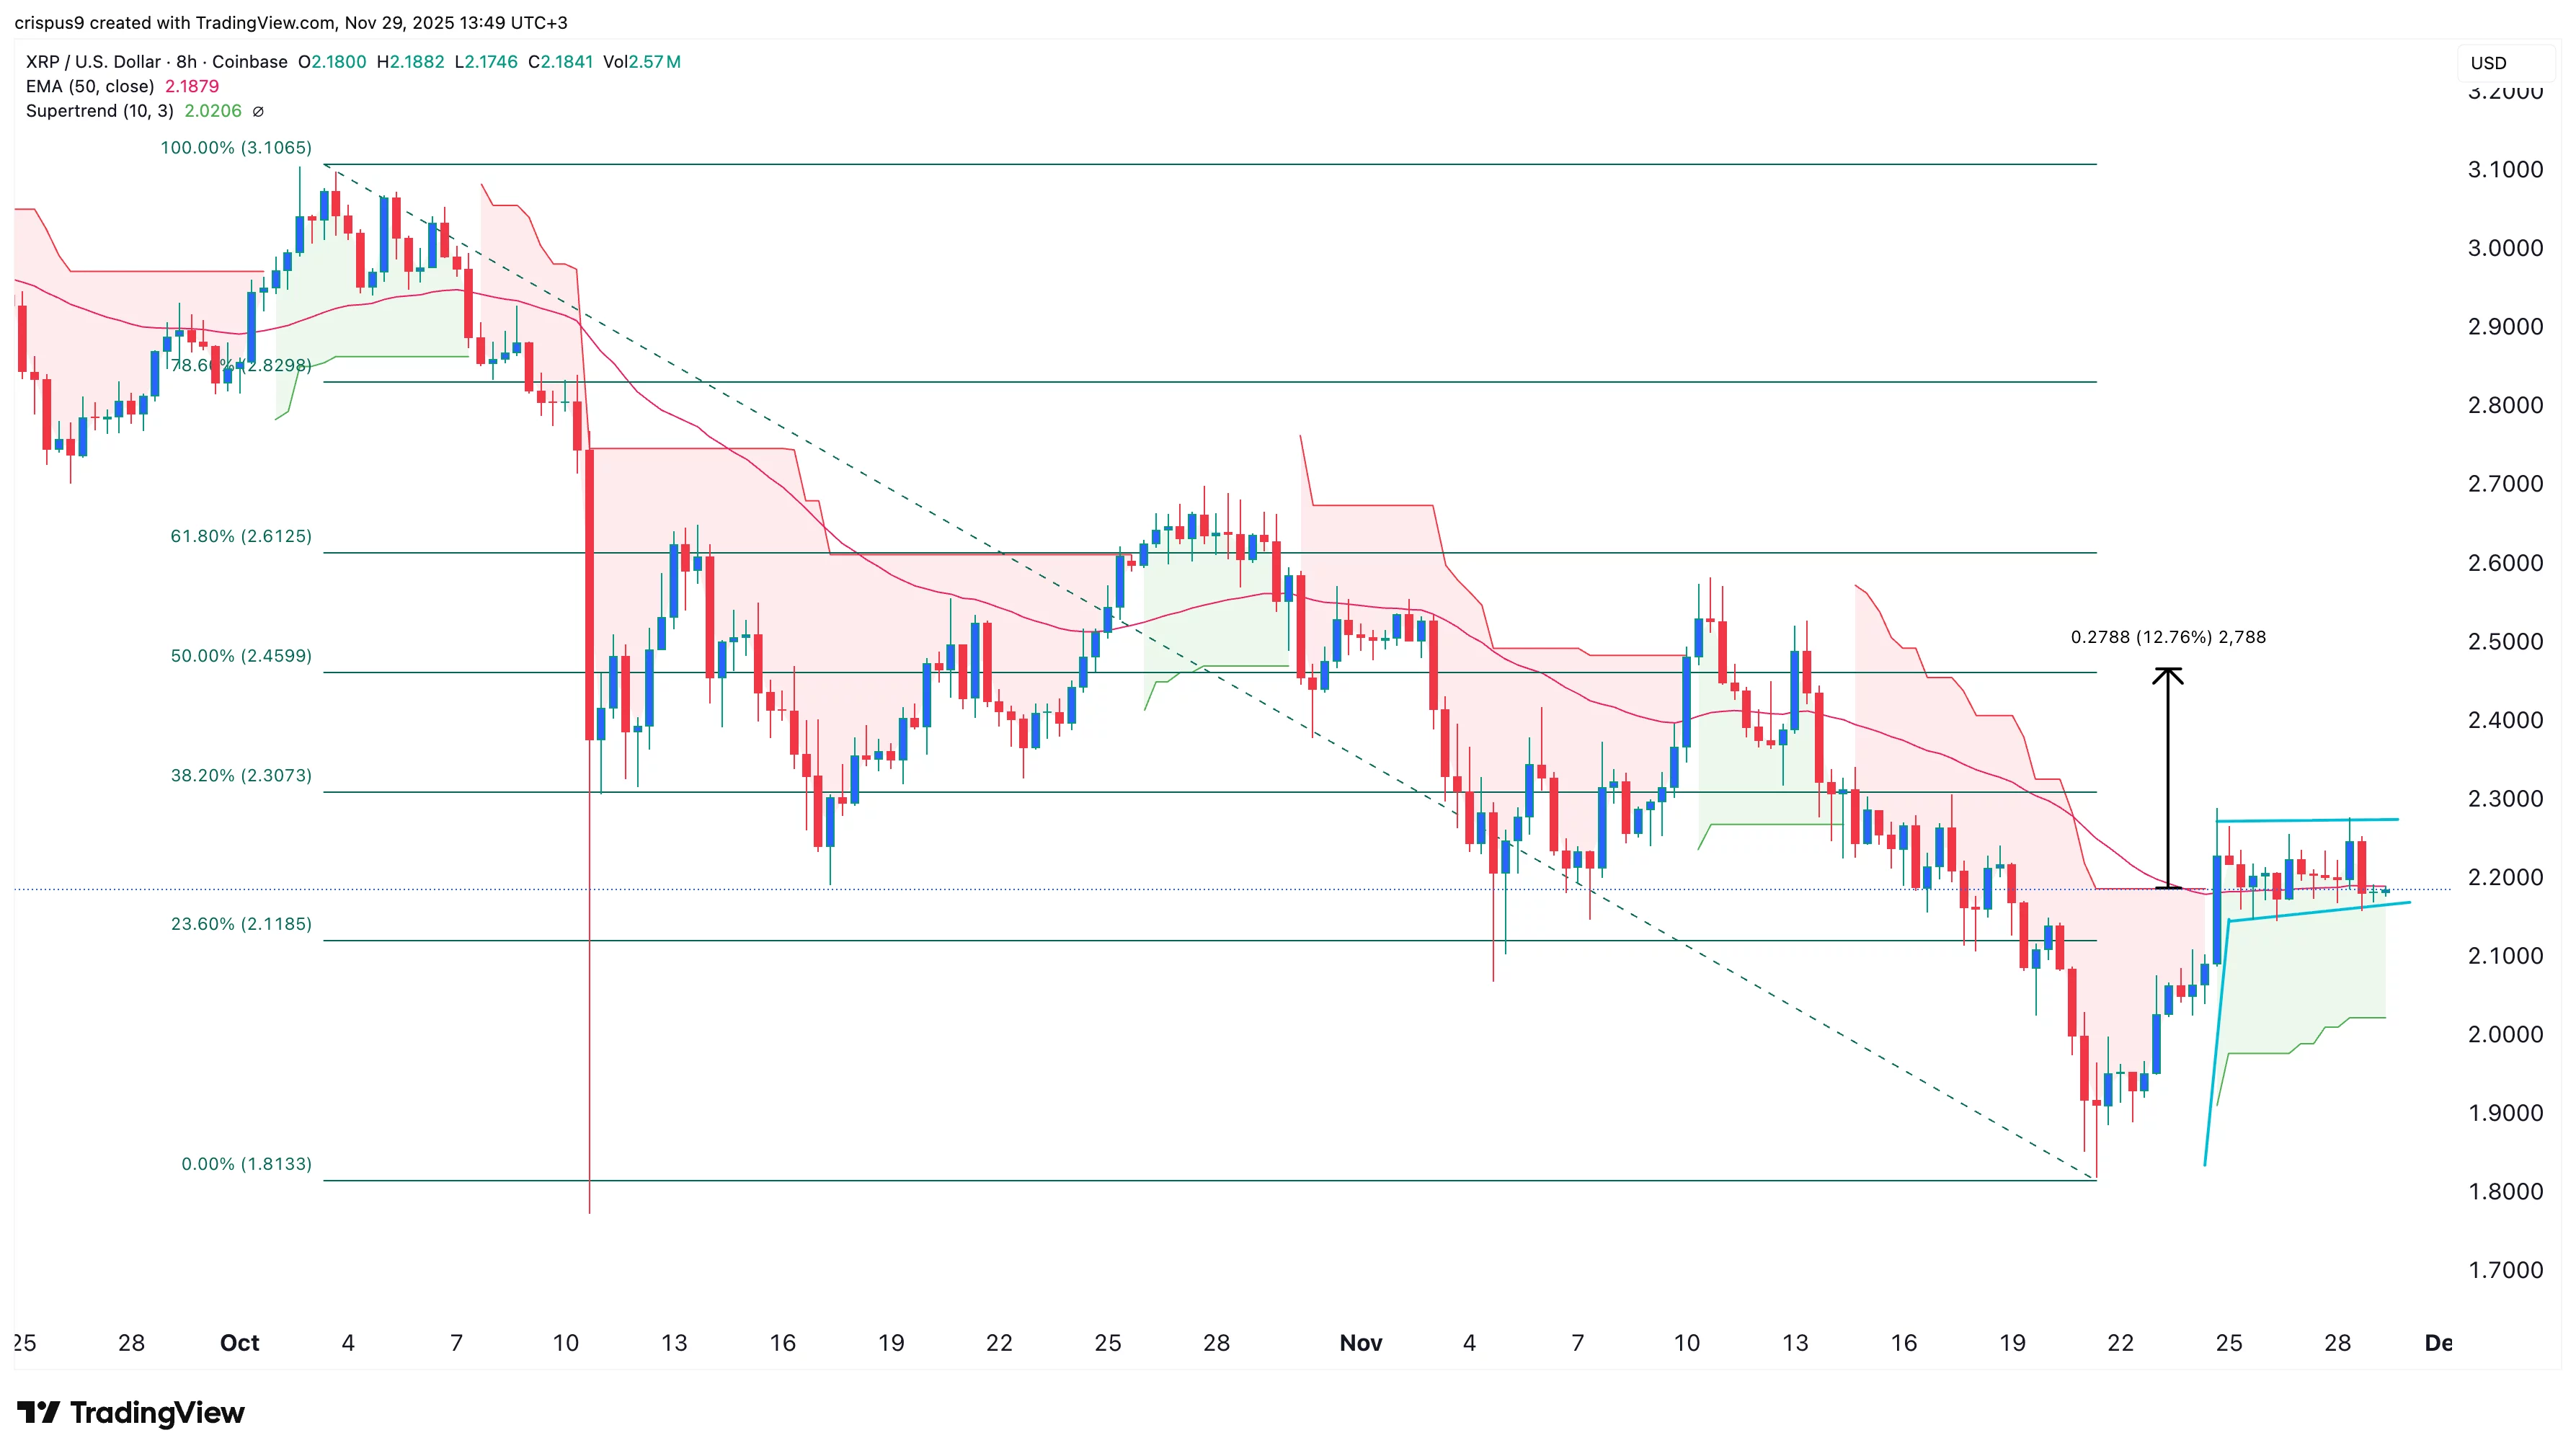Viewport: 2576px width, 1456px height.
Task: Select the EMA (50, close) indicator legend
Action: (90, 87)
